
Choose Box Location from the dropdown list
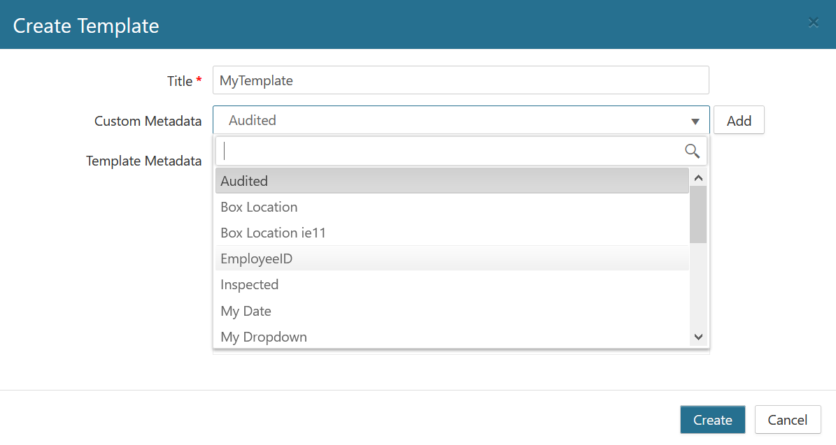[x=451, y=207]
